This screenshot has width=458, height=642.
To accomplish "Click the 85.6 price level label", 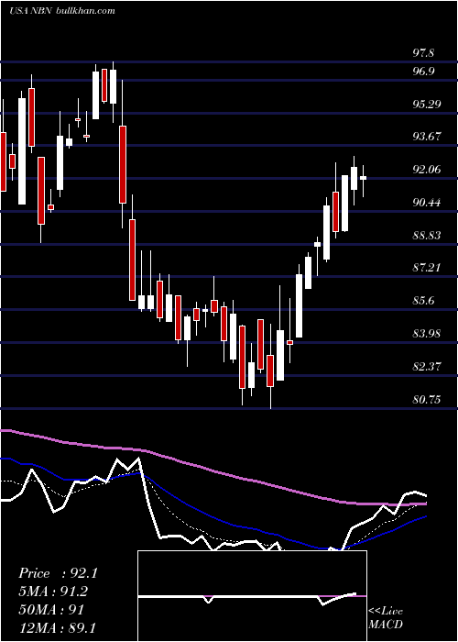I will click(423, 302).
